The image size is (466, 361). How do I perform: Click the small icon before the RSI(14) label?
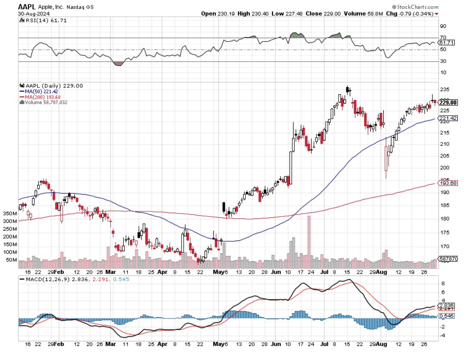click(x=22, y=21)
